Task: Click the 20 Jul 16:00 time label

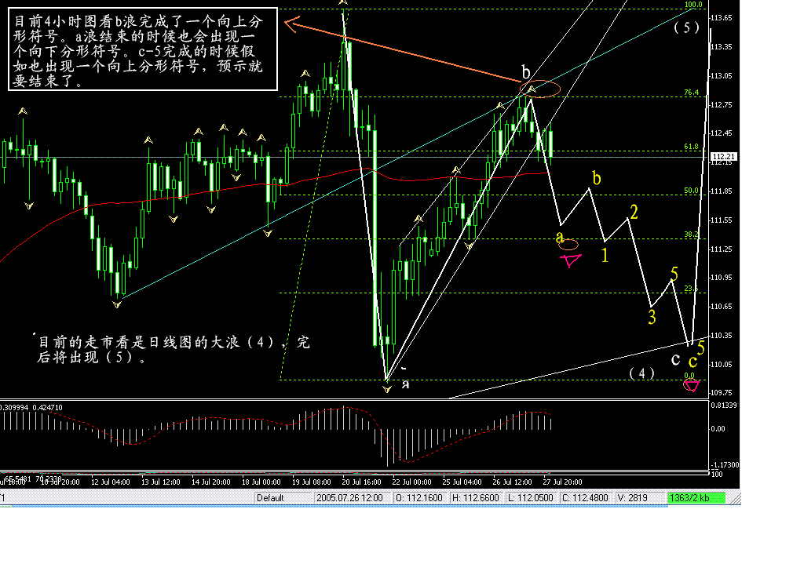Action: click(361, 482)
